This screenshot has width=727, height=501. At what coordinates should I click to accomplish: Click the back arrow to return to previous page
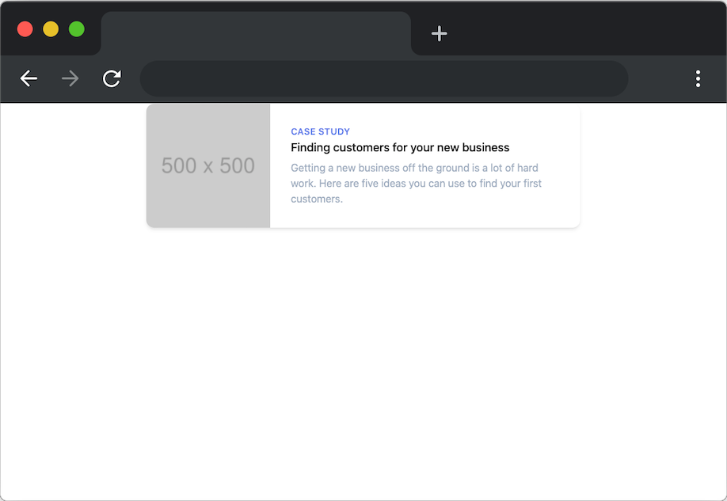click(29, 78)
